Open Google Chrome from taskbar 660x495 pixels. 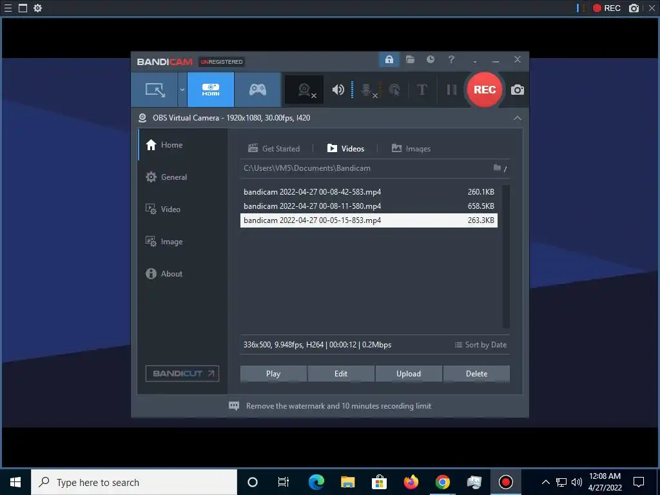pos(442,482)
